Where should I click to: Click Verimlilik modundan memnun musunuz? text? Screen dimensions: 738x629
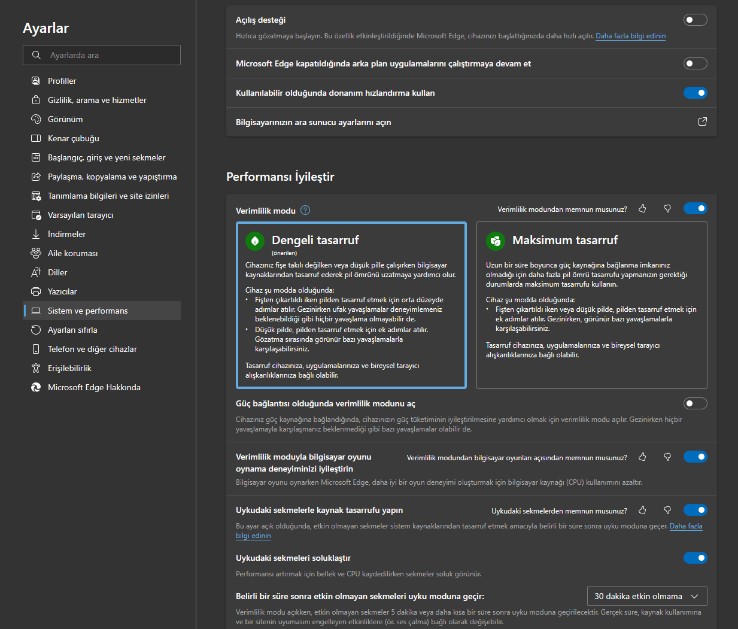563,209
